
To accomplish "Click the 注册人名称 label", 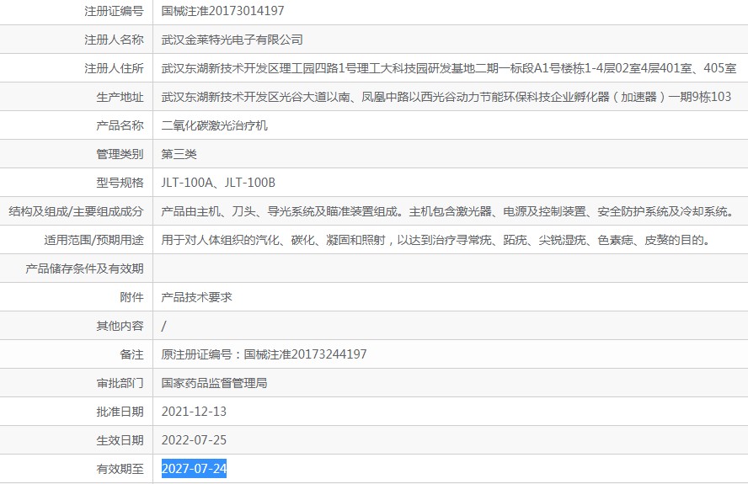I will tap(114, 40).
